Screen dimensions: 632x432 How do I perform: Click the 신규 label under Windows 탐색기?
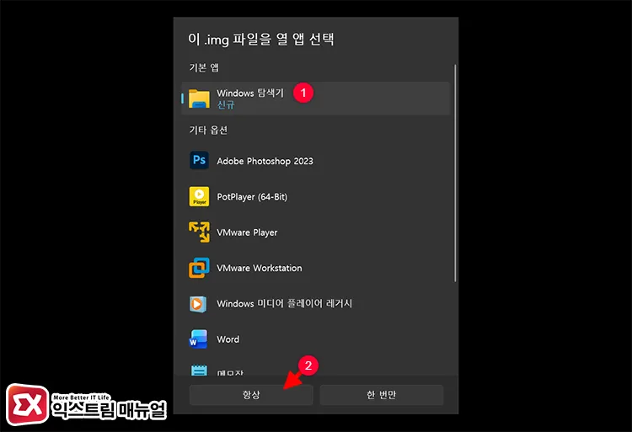[226, 104]
